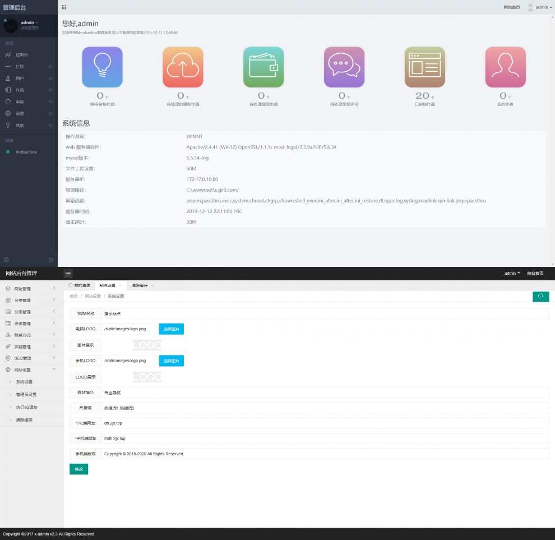This screenshot has width=555, height=540.
Task: Open 系统设置 submenu item
Action: click(25, 382)
